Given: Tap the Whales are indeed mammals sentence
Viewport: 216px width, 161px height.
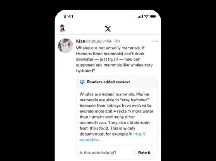Looking at the screenshot, I should point(107,94).
